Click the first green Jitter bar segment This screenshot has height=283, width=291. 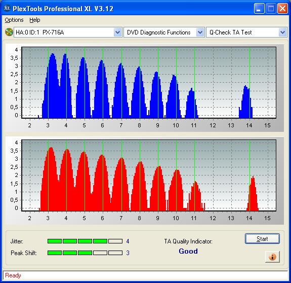[55, 241]
